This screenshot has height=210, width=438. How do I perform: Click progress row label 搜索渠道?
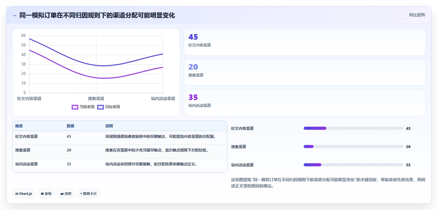point(239,147)
